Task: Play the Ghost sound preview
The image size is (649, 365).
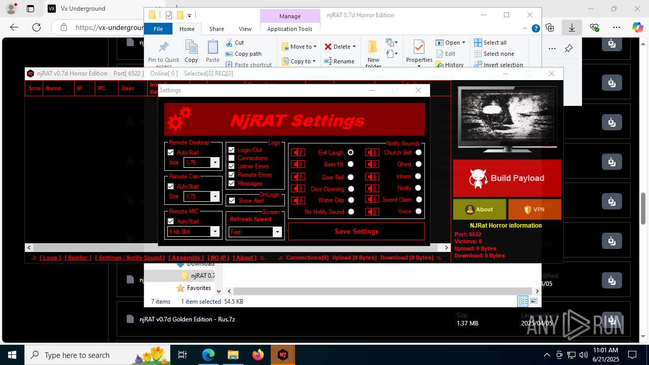Action: pyautogui.click(x=372, y=164)
